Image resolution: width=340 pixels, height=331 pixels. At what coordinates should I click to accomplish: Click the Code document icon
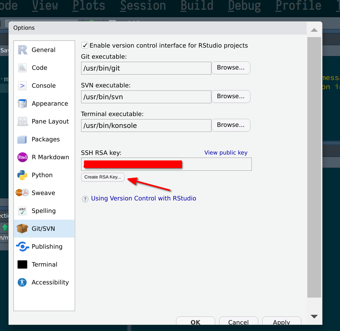(22, 67)
